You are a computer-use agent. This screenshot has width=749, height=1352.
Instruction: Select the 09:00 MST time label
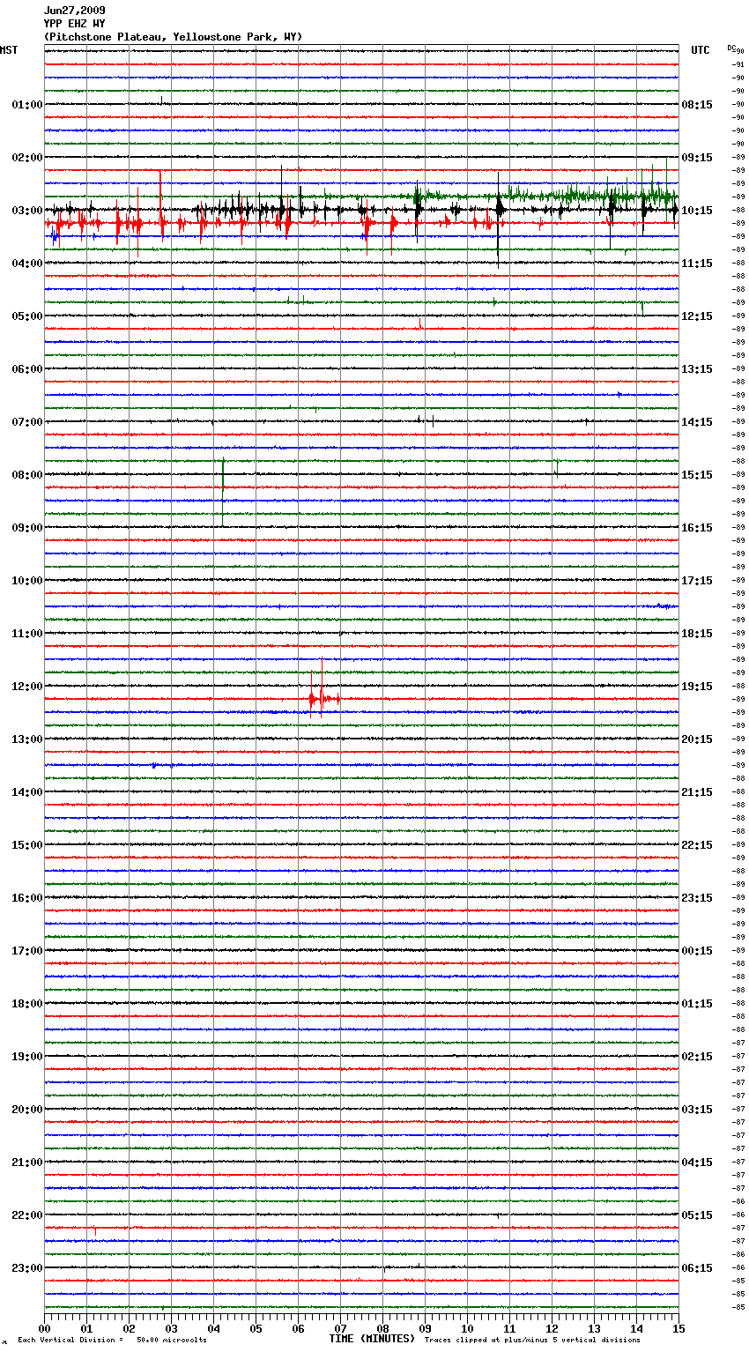point(27,528)
